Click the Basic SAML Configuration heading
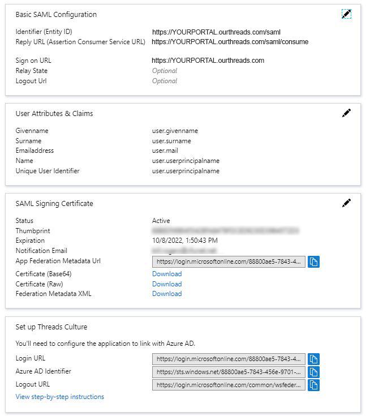 tap(56, 15)
